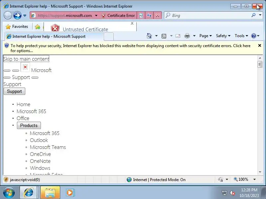Open the Windows Start menu orb
The width and height of the screenshot is (266, 199).
coord(9,193)
